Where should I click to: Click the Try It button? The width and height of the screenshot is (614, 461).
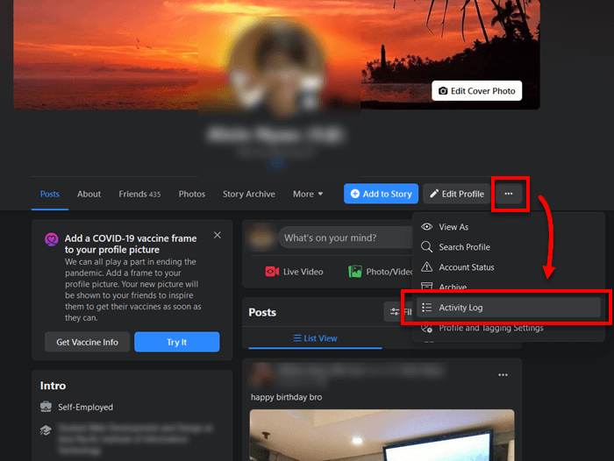click(177, 342)
